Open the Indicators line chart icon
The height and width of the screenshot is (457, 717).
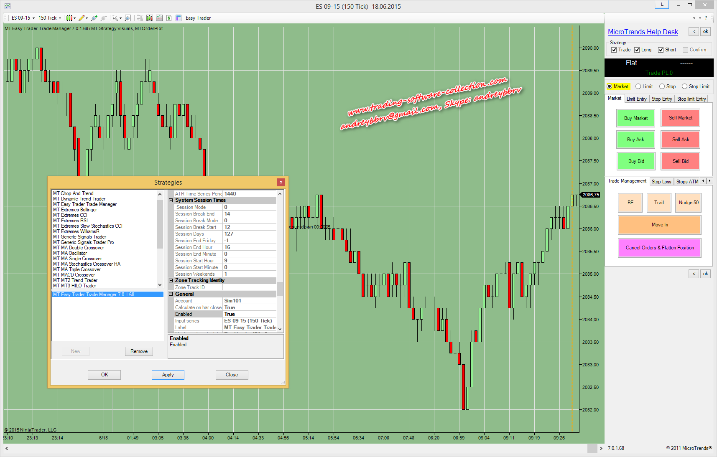point(159,18)
